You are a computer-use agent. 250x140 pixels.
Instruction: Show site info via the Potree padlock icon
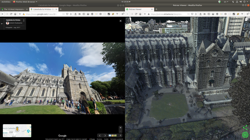pos(149,14)
